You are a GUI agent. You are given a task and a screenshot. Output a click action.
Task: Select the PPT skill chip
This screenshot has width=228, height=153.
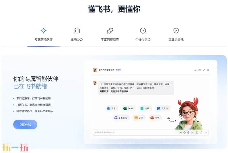[155, 118]
